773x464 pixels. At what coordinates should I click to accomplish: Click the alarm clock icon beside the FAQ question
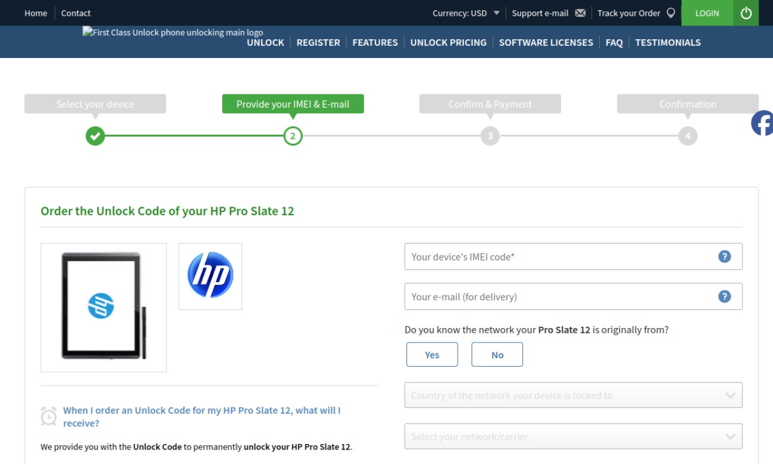(x=49, y=416)
